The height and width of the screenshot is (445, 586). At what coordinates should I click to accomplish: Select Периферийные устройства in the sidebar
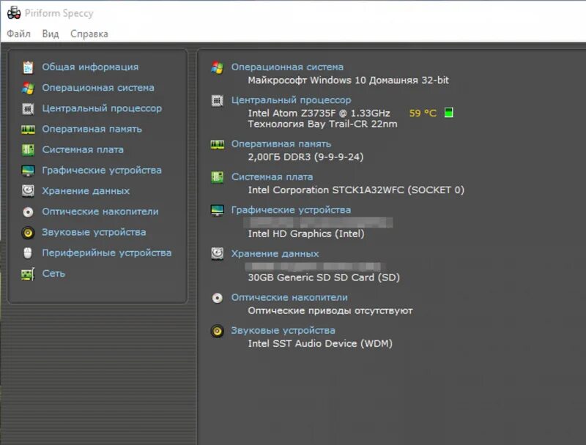(106, 253)
